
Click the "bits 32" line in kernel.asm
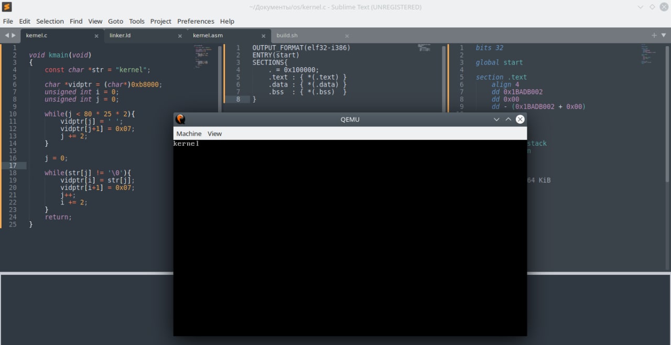(490, 48)
